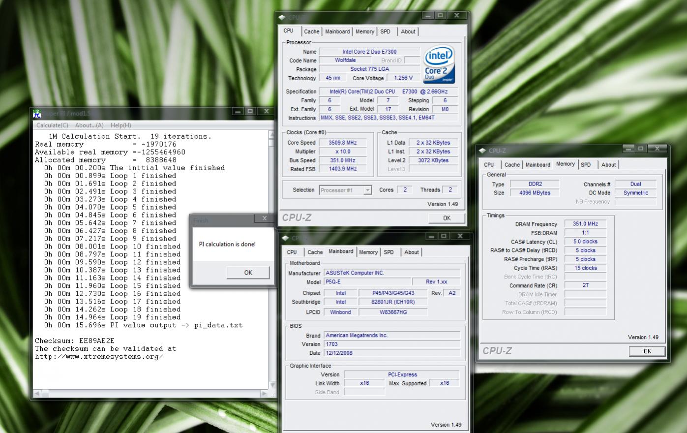
Task: Click memory Type value DDR2
Action: 535,184
